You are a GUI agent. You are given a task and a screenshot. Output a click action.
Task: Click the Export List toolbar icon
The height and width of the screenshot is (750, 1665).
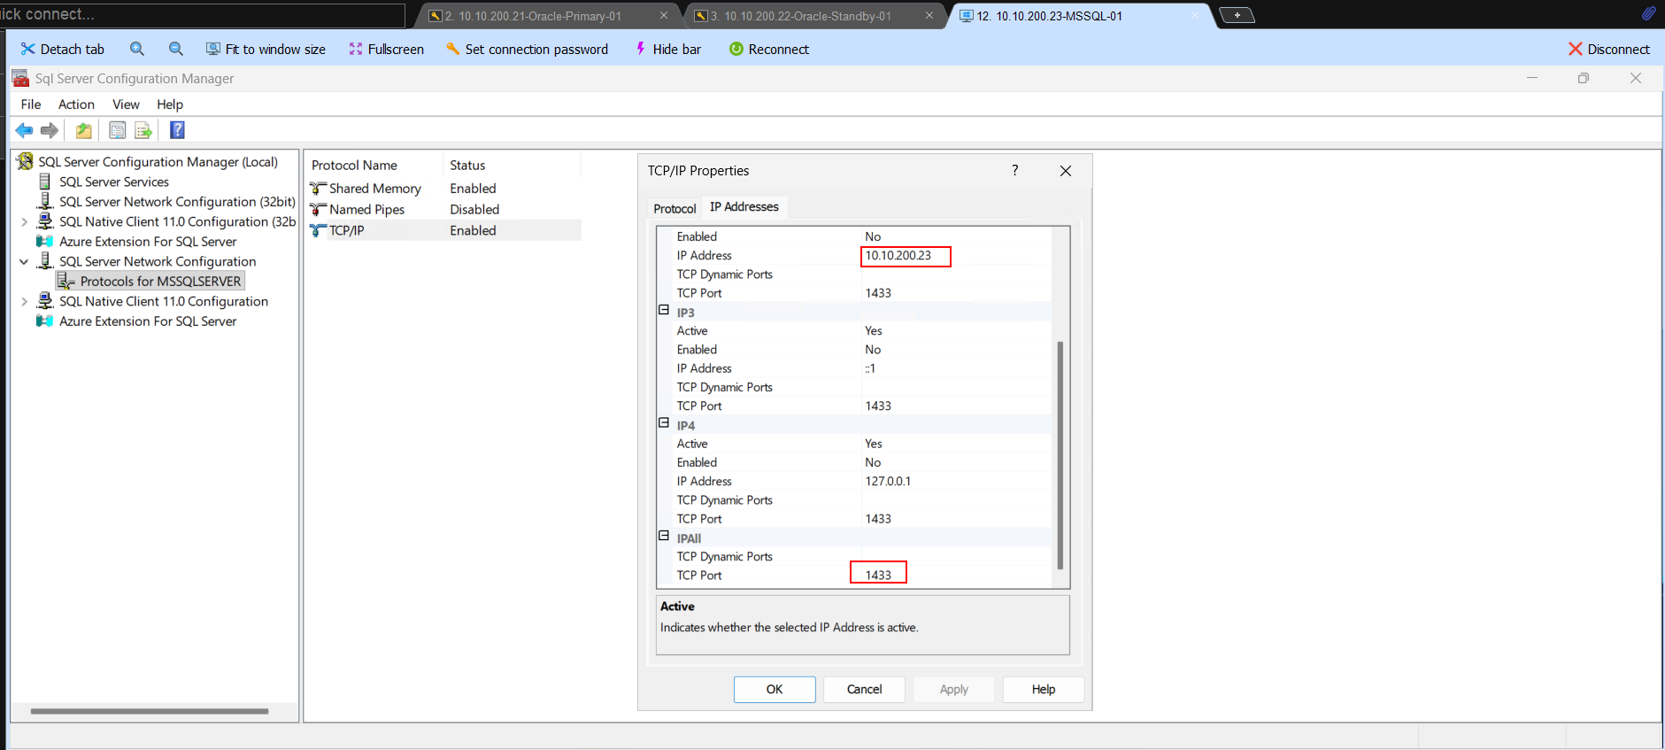(x=143, y=130)
